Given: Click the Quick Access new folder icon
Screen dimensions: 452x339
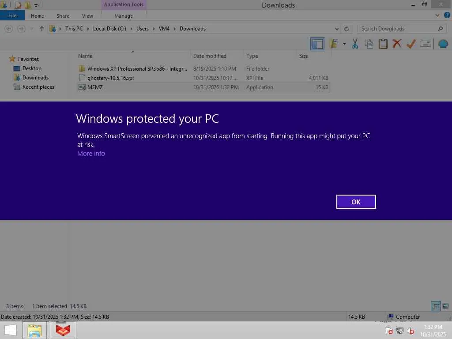Looking at the screenshot, I should click(27, 5).
